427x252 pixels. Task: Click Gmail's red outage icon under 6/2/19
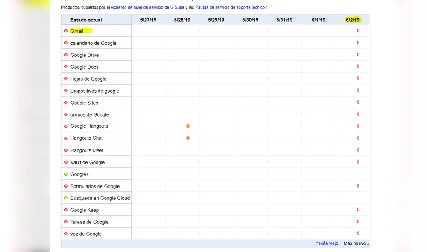[358, 31]
